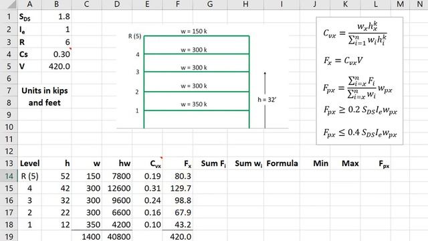Click the SDS value cell 1.8

(x=56, y=17)
